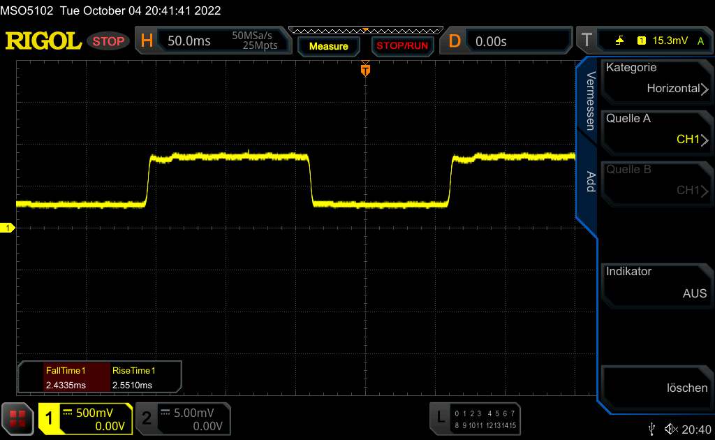Click the orange trigger position marker
The height and width of the screenshot is (440, 715).
point(364,70)
